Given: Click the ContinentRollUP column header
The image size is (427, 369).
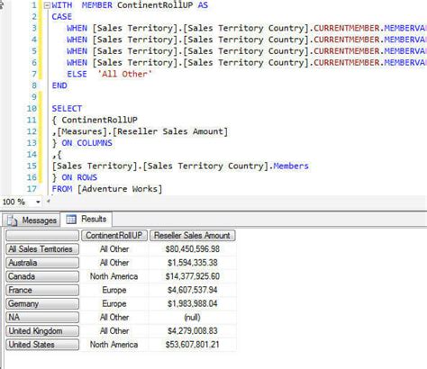Looking at the screenshot, I should (x=114, y=236).
